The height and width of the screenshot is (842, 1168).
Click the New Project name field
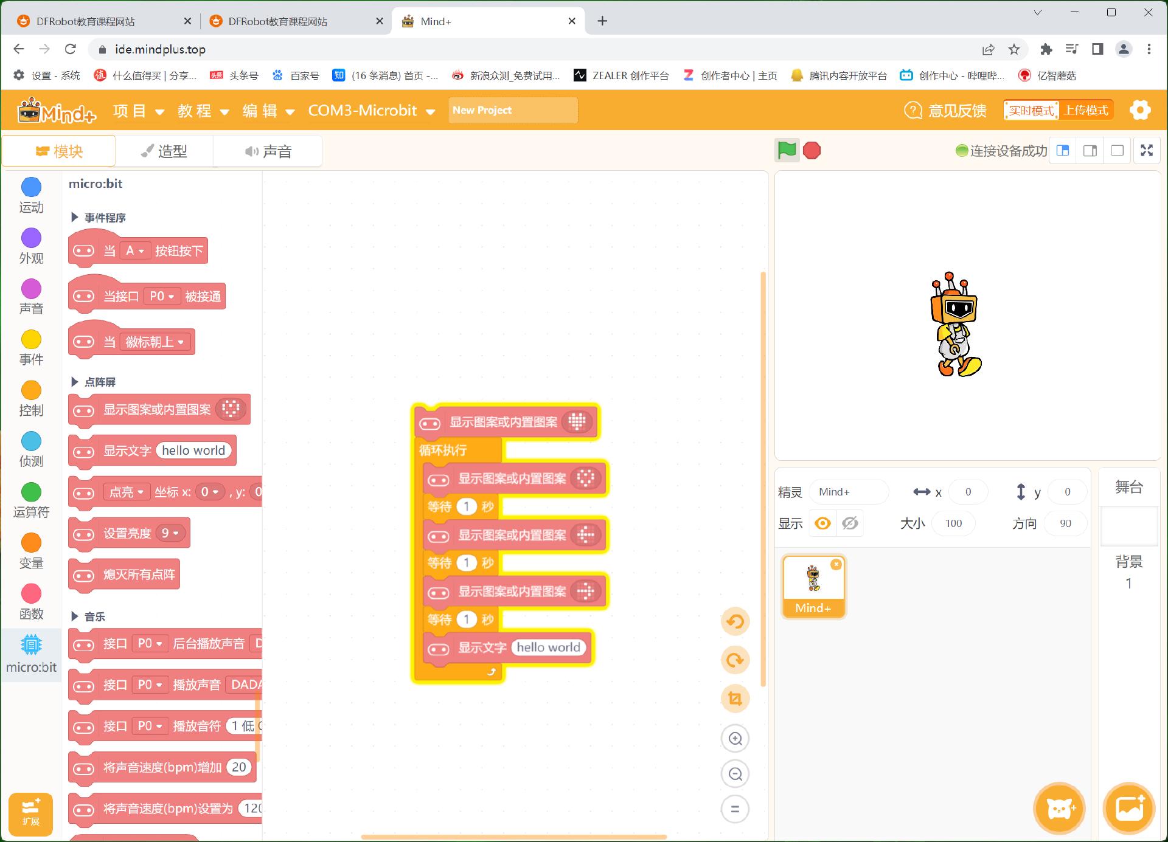(x=512, y=111)
